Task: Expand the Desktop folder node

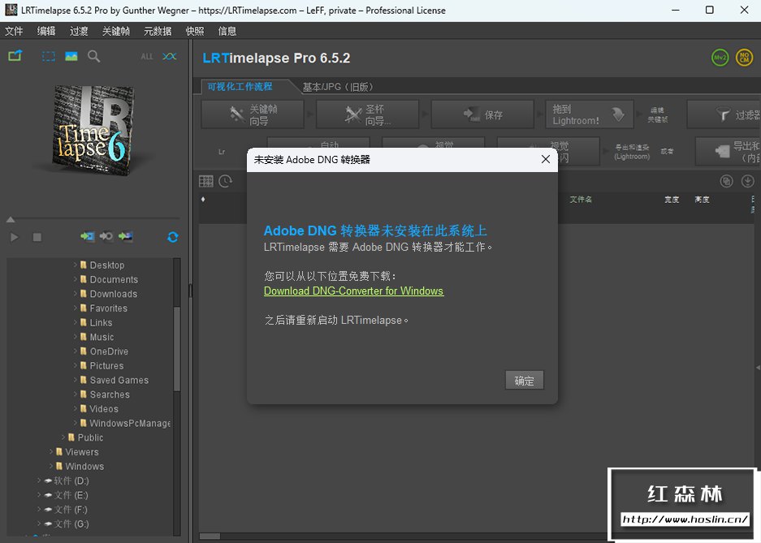Action: point(76,265)
